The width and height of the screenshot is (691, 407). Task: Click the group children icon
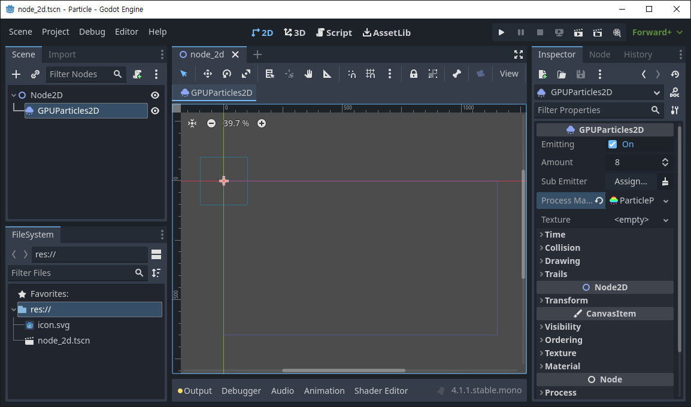(433, 74)
